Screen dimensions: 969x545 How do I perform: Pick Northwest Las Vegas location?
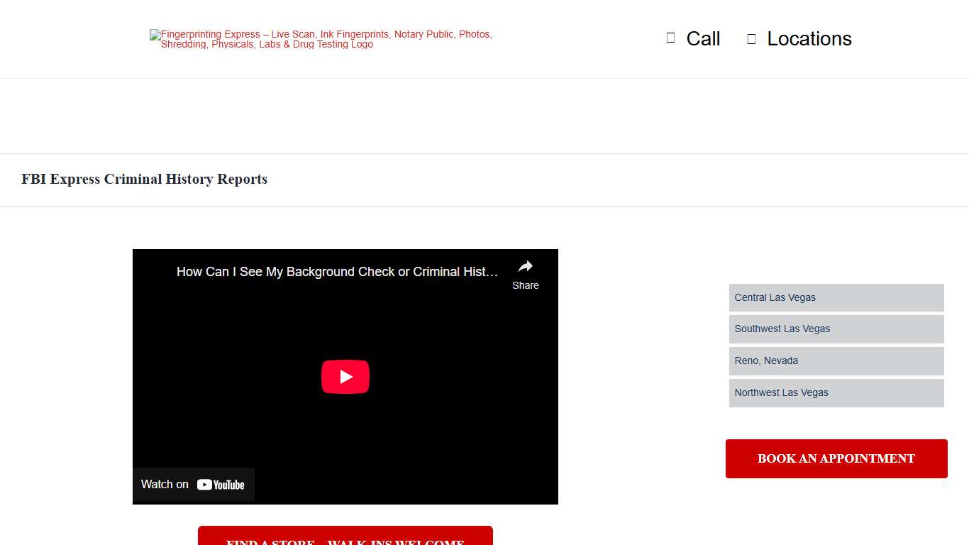836,393
